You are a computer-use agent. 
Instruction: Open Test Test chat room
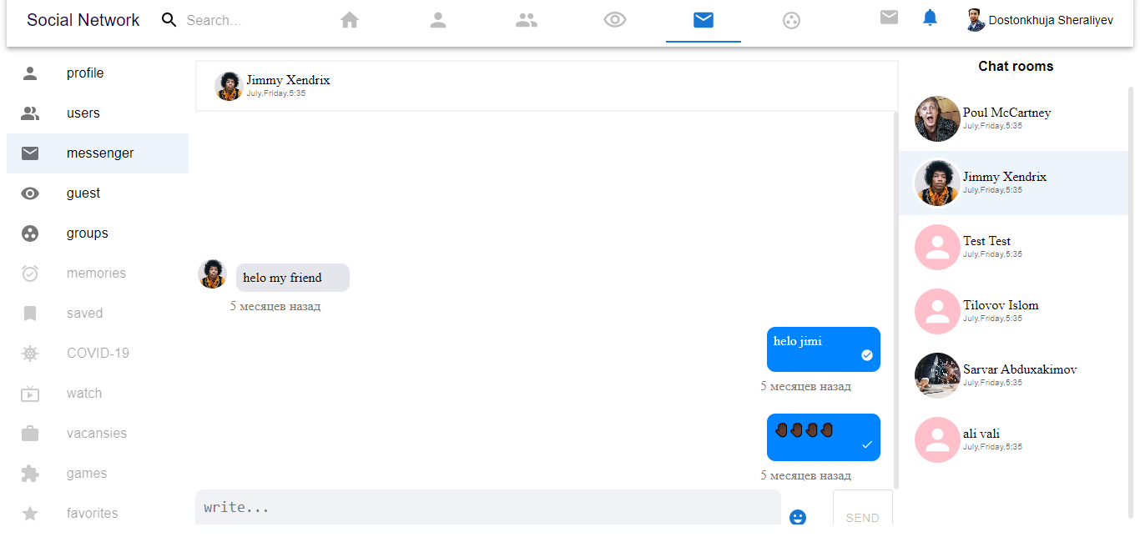1013,247
